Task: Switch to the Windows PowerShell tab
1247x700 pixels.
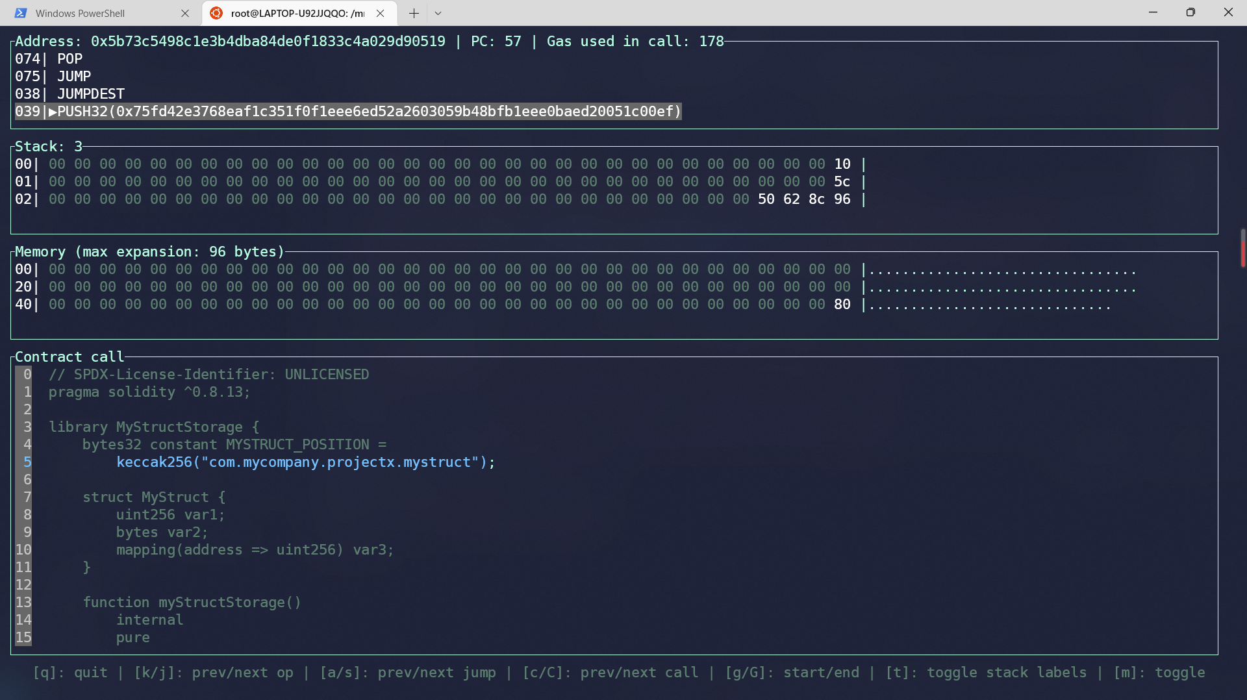Action: (80, 13)
